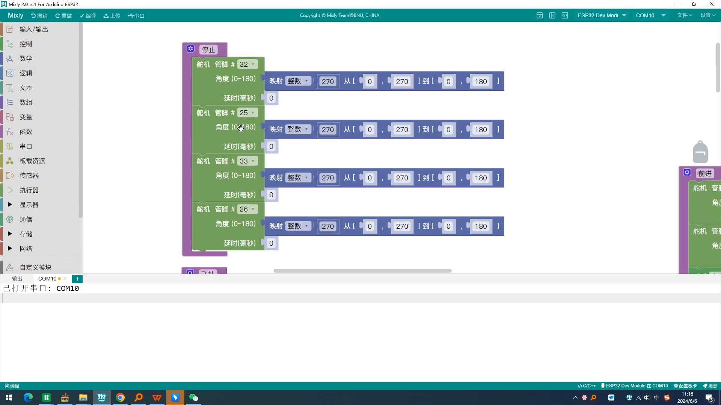Open the ESP32 Dev Module board dropdown
Screen dimensions: 721x405
(x=602, y=15)
